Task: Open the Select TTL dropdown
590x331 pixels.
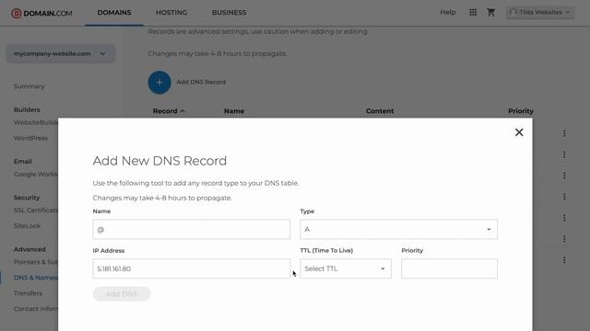Action: click(x=346, y=268)
